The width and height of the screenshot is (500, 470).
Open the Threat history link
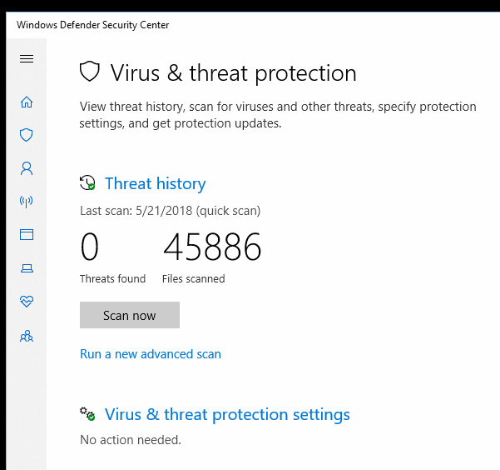155,184
